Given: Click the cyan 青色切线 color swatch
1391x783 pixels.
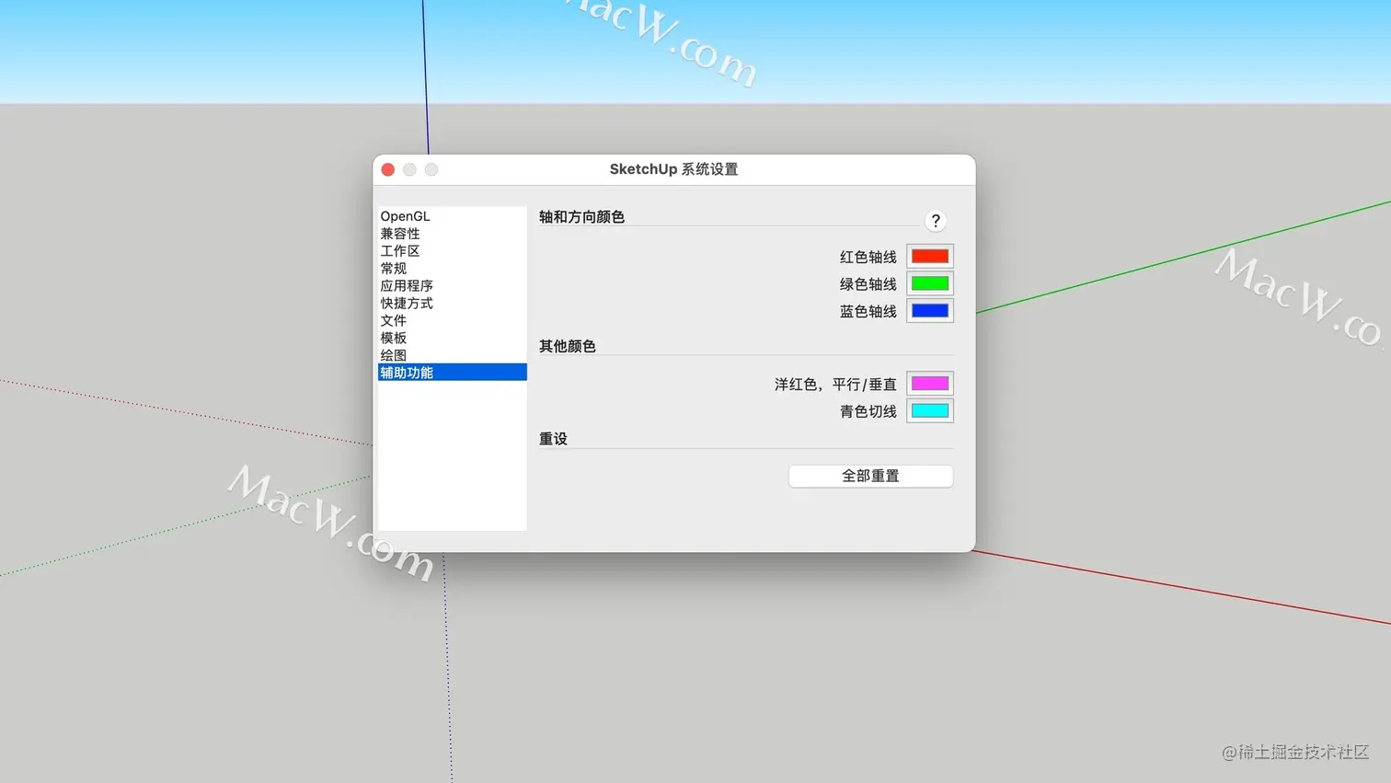Looking at the screenshot, I should (930, 411).
